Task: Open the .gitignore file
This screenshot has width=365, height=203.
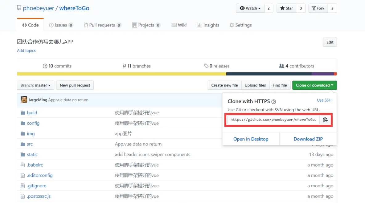Action: (x=37, y=186)
